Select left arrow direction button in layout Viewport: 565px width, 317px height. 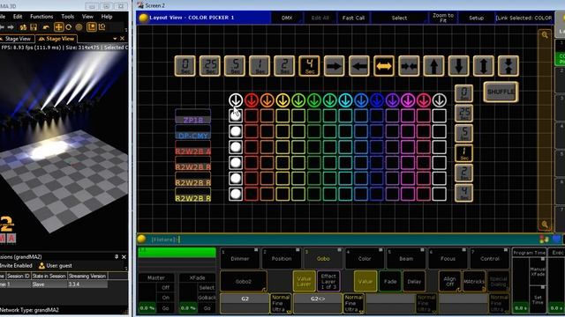click(x=359, y=66)
